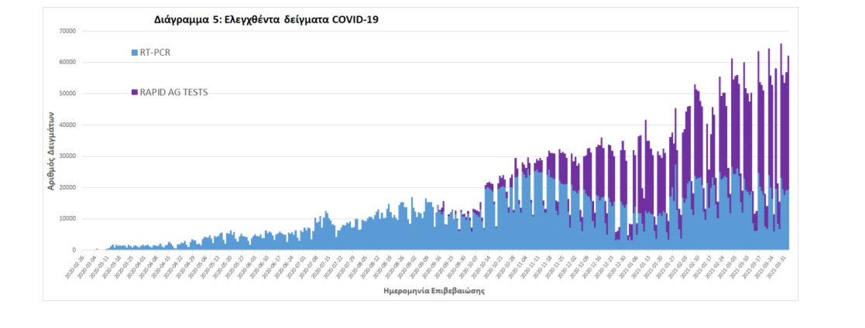865x328 pixels.
Task: Click the chart title 'Διάγραμμα 5'
Action: pos(263,19)
